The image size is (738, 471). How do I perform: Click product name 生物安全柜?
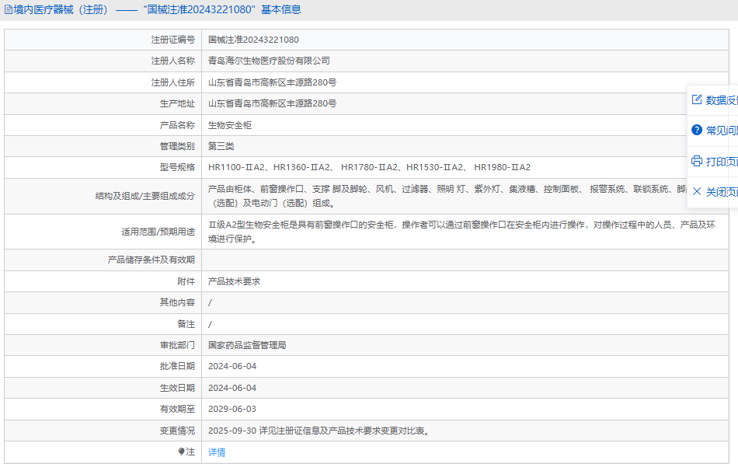coord(230,125)
